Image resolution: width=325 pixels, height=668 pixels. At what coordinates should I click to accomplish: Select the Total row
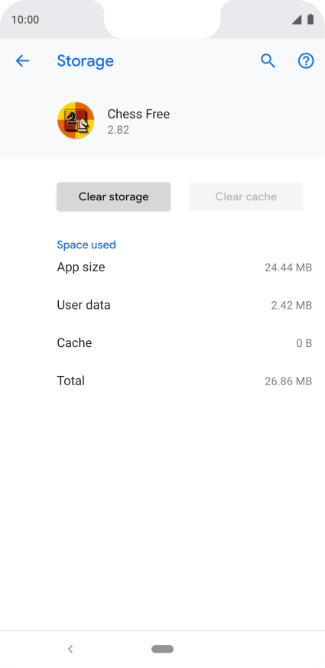click(184, 381)
